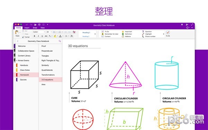Click the Redo arrow in title bar
Image resolution: width=208 pixels, height=130 pixels.
(x=31, y=25)
